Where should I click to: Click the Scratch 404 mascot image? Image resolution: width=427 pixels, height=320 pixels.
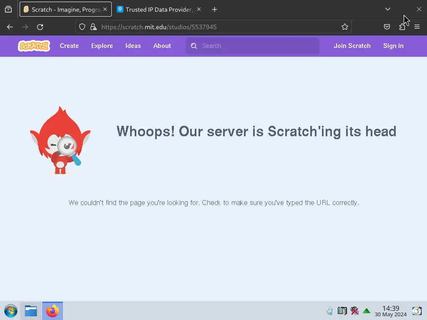pos(60,140)
